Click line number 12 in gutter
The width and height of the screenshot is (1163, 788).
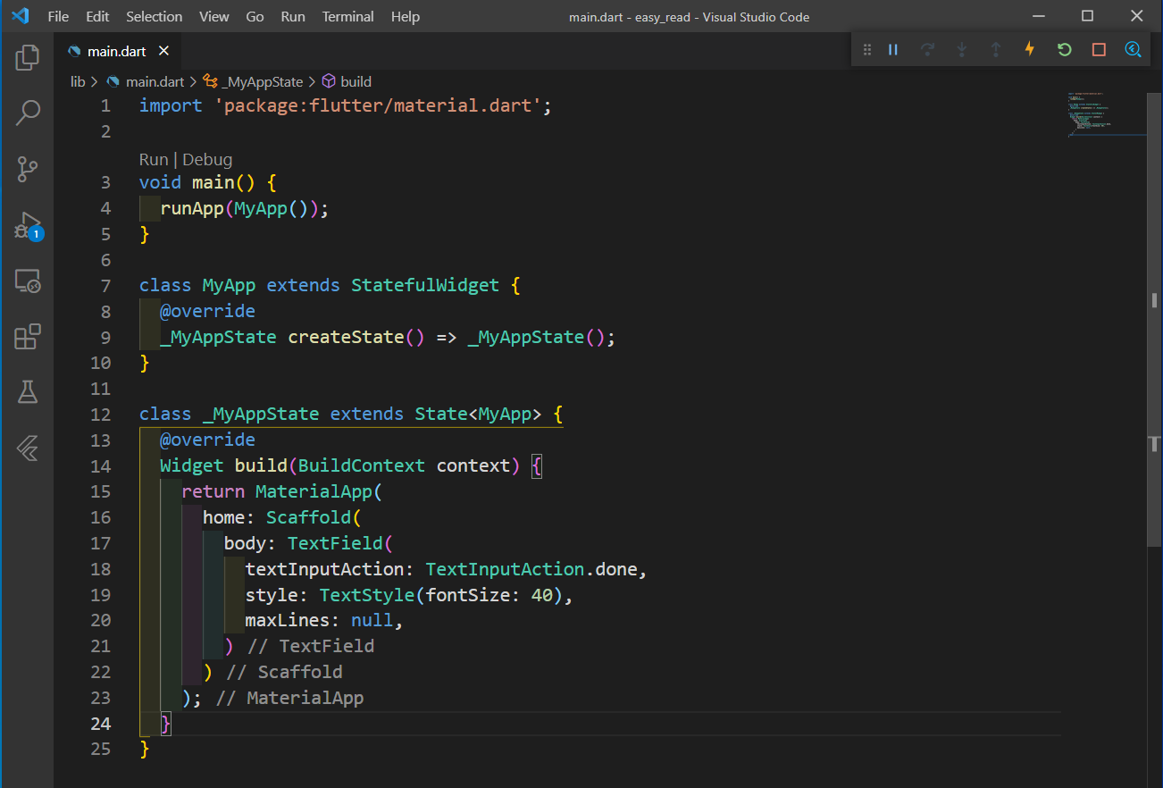pyautogui.click(x=100, y=415)
